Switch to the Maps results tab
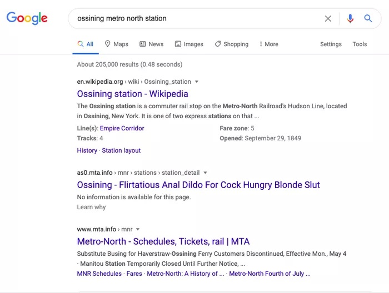Screen dimensions: 389x293 (x=116, y=44)
